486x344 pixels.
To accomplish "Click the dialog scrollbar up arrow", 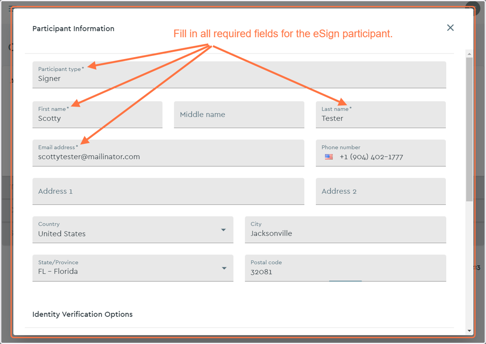I will 469,54.
